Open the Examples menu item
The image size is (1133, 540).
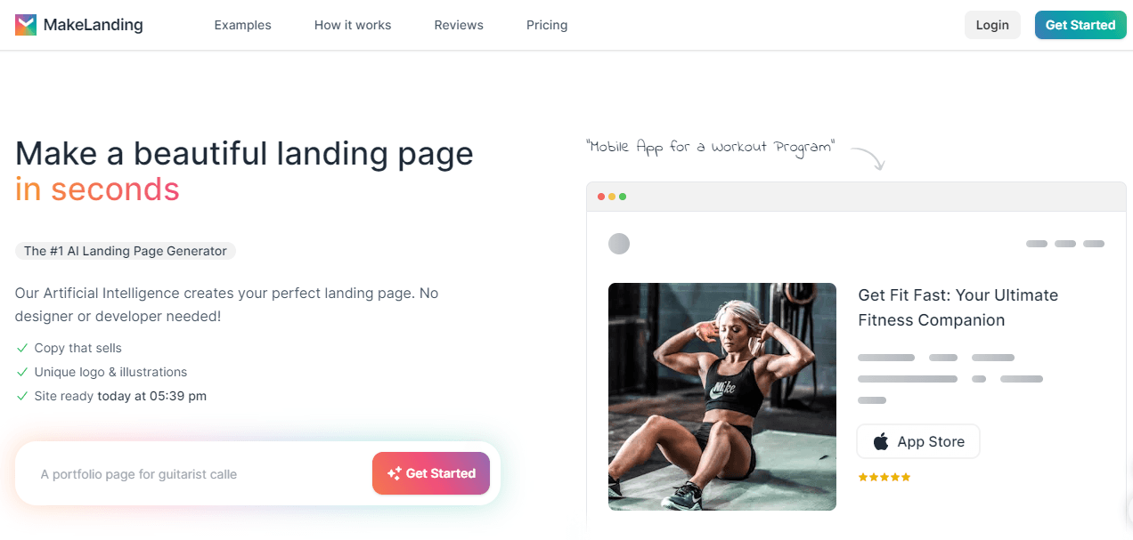click(x=242, y=25)
